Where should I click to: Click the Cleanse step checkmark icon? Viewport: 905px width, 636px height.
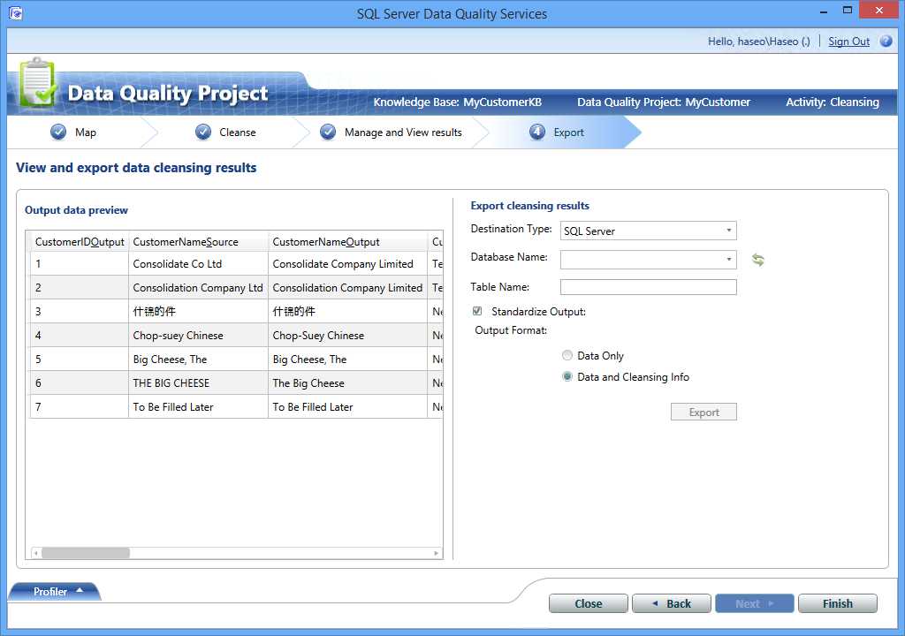(x=203, y=132)
